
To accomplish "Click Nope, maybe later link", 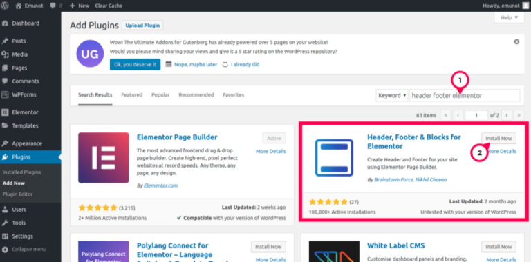I will tap(196, 64).
